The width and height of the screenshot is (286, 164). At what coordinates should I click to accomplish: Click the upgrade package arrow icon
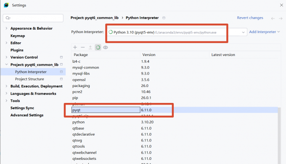90,47
